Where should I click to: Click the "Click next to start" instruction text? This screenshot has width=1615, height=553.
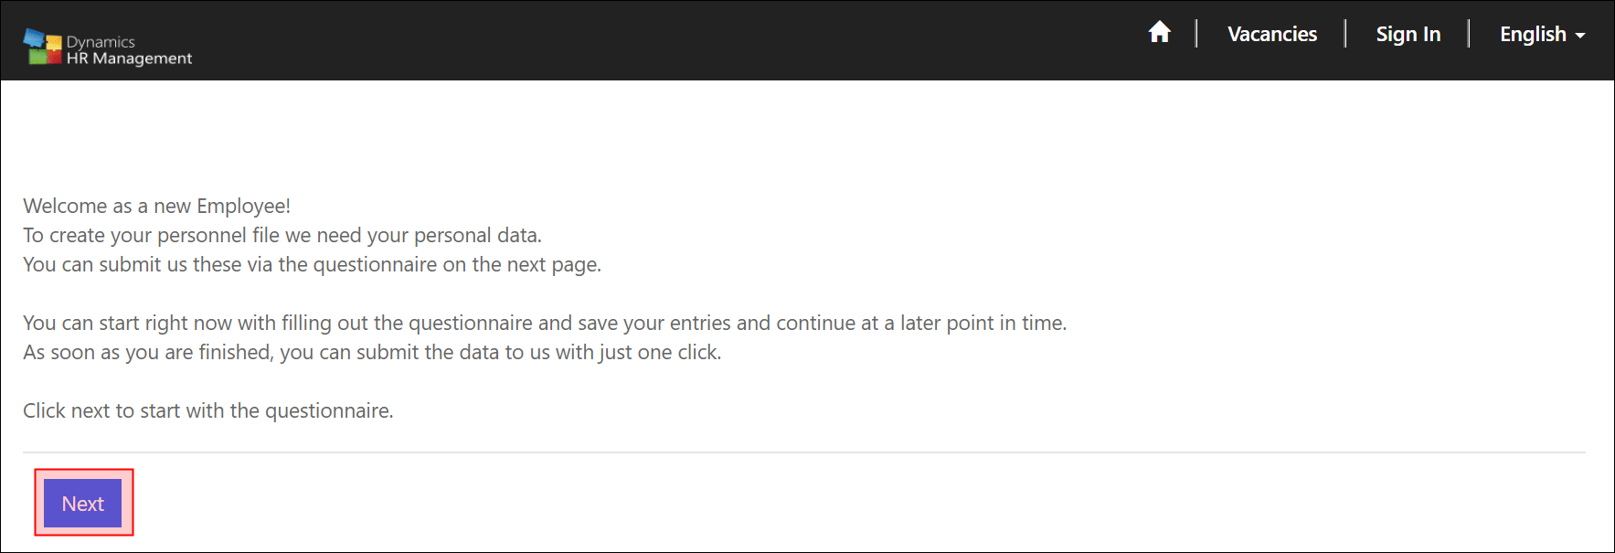click(207, 411)
